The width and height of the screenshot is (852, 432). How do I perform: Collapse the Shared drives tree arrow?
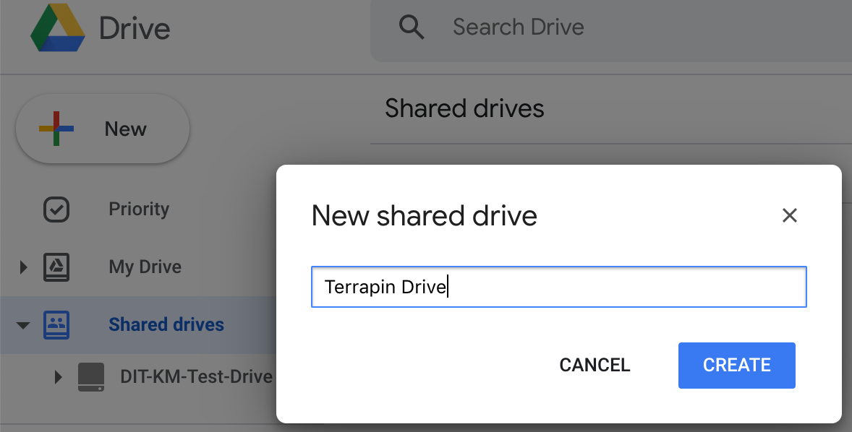[23, 325]
